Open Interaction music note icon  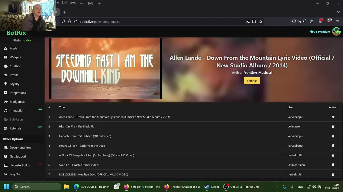[5, 110]
